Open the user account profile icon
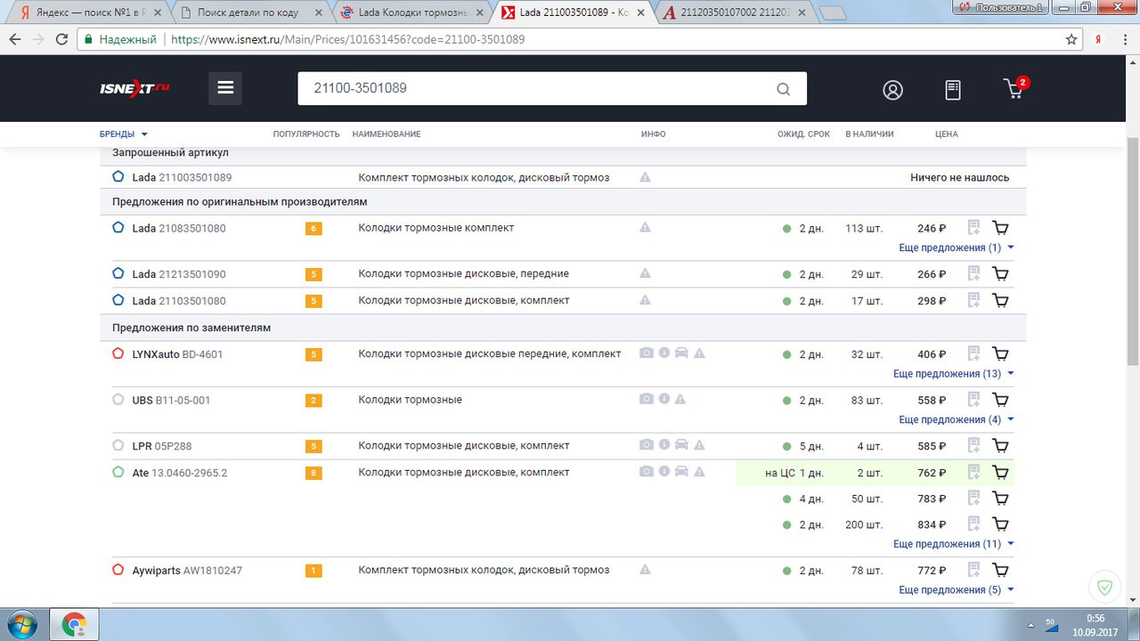The image size is (1140, 641). coord(892,90)
